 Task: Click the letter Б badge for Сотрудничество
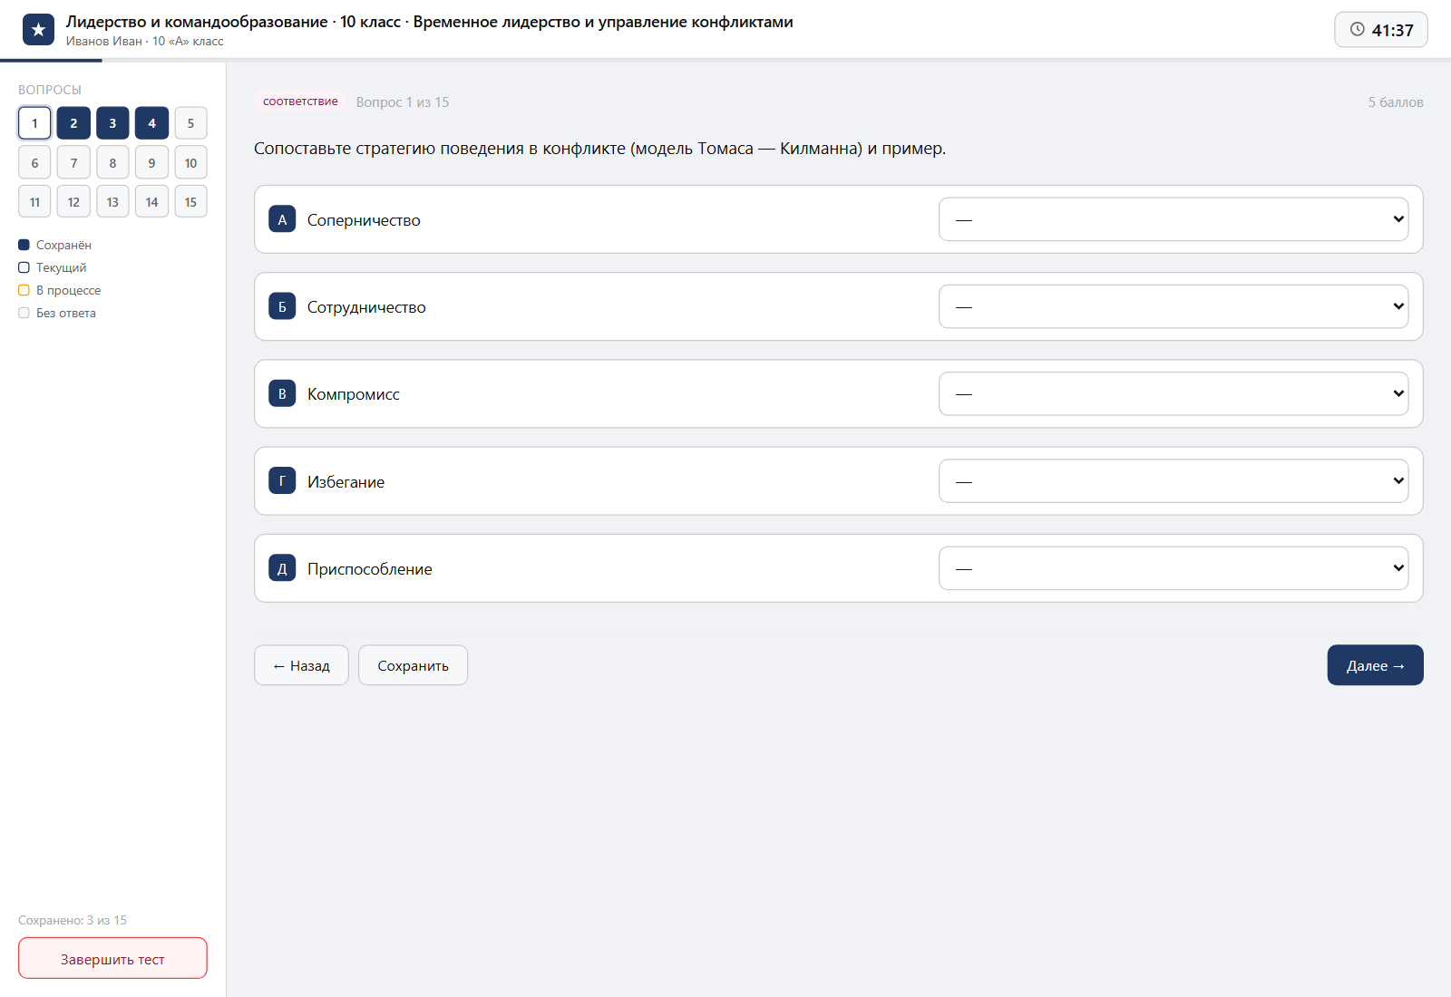click(282, 306)
